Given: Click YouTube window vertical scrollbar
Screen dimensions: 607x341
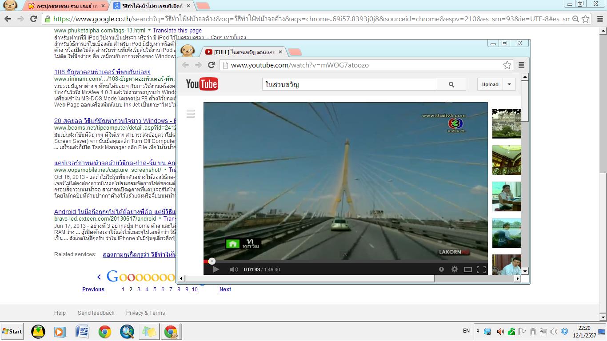Looking at the screenshot, I should 525,101.
